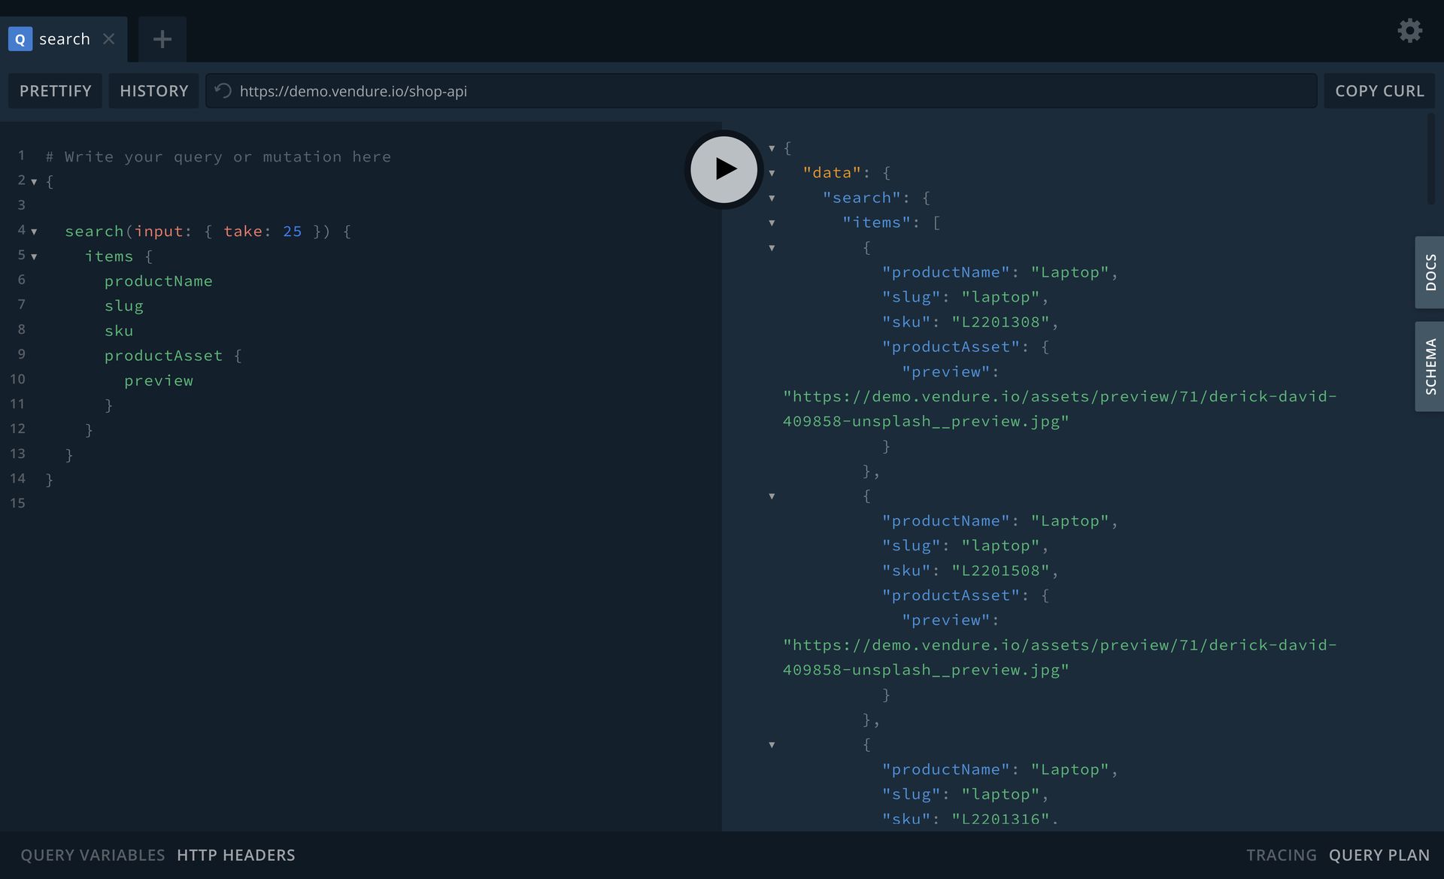Collapse the first Laptop result object

pos(773,248)
